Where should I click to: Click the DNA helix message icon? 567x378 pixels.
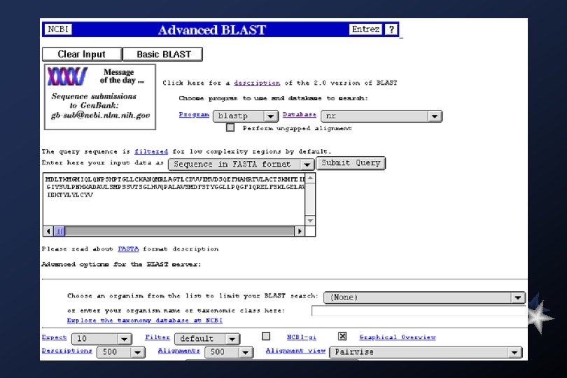(67, 76)
